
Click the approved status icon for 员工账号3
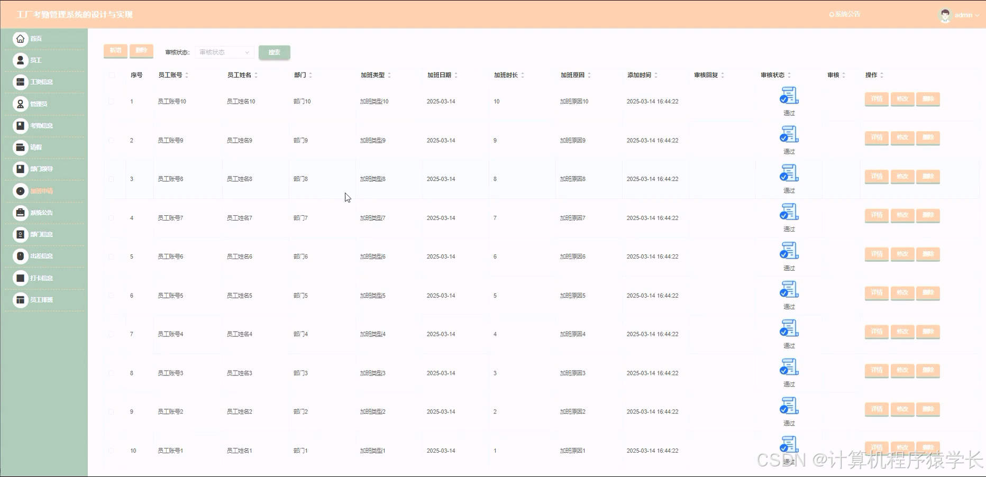click(789, 367)
